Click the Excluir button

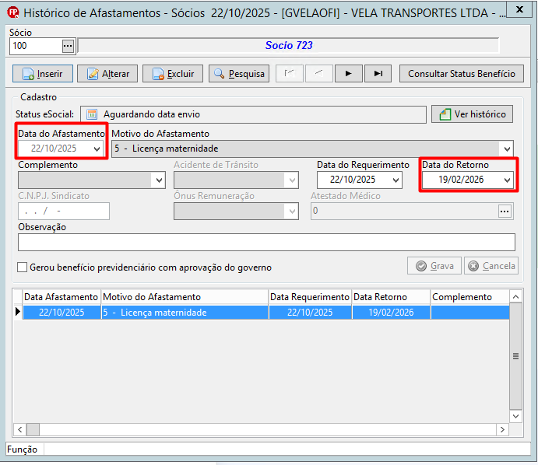pyautogui.click(x=173, y=74)
